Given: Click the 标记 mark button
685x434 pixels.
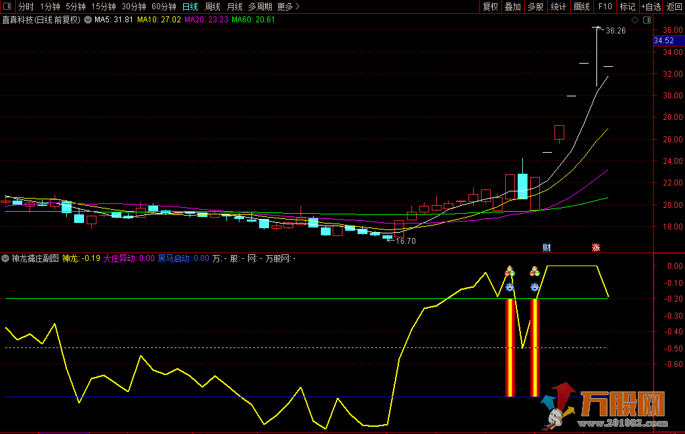Looking at the screenshot, I should pyautogui.click(x=627, y=7).
